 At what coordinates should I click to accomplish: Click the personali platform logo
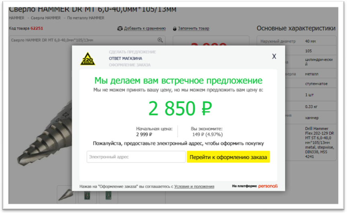(x=268, y=186)
